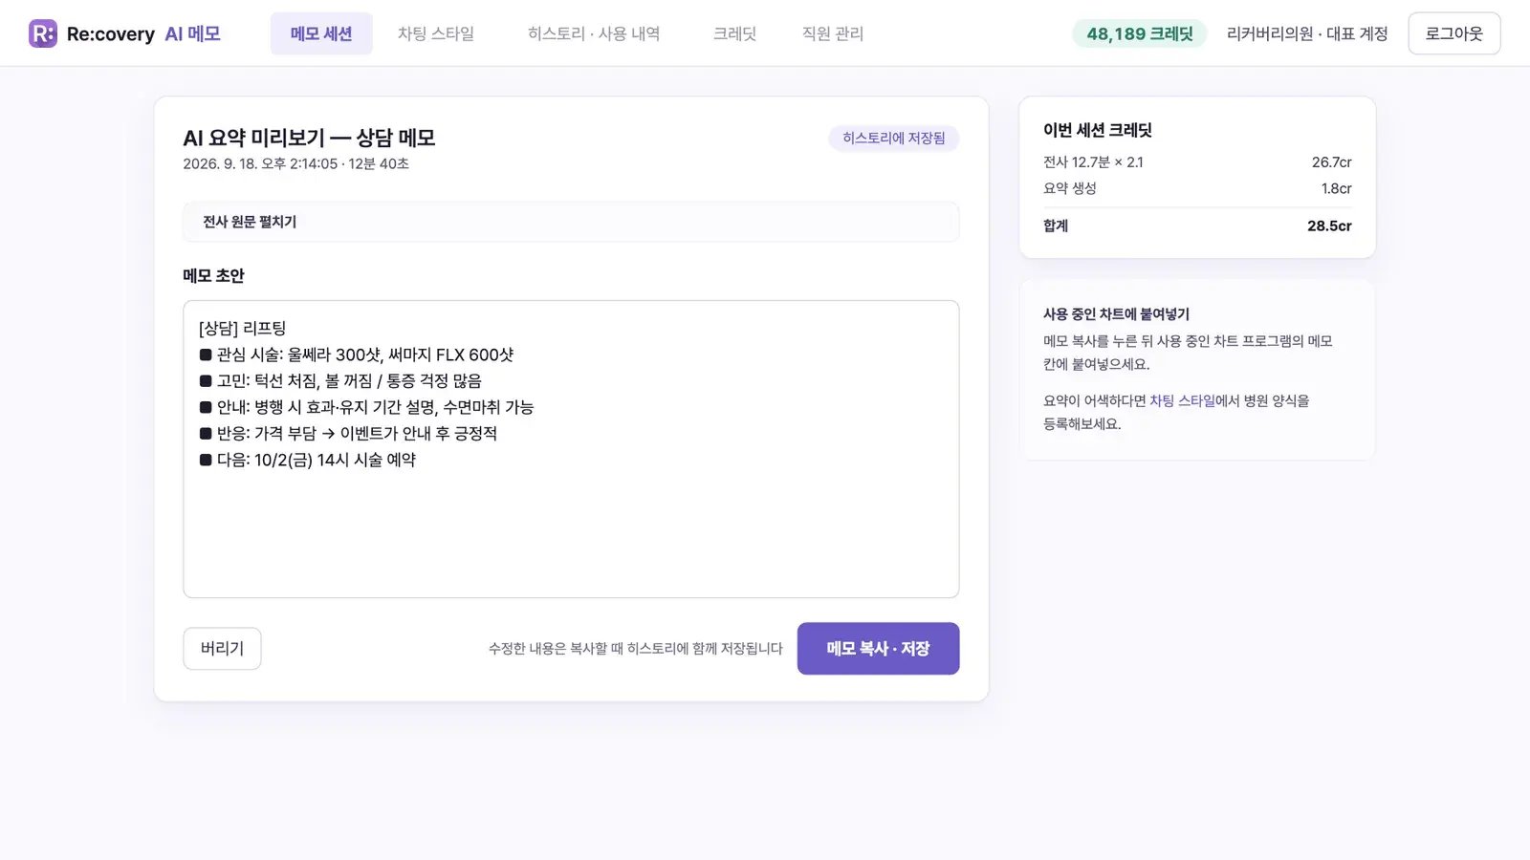Click the session timestamp 2026. 9. 18. text
This screenshot has height=860, width=1530.
point(296,163)
